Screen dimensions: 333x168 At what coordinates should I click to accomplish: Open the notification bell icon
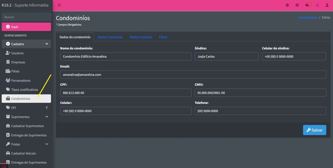[x=317, y=5]
